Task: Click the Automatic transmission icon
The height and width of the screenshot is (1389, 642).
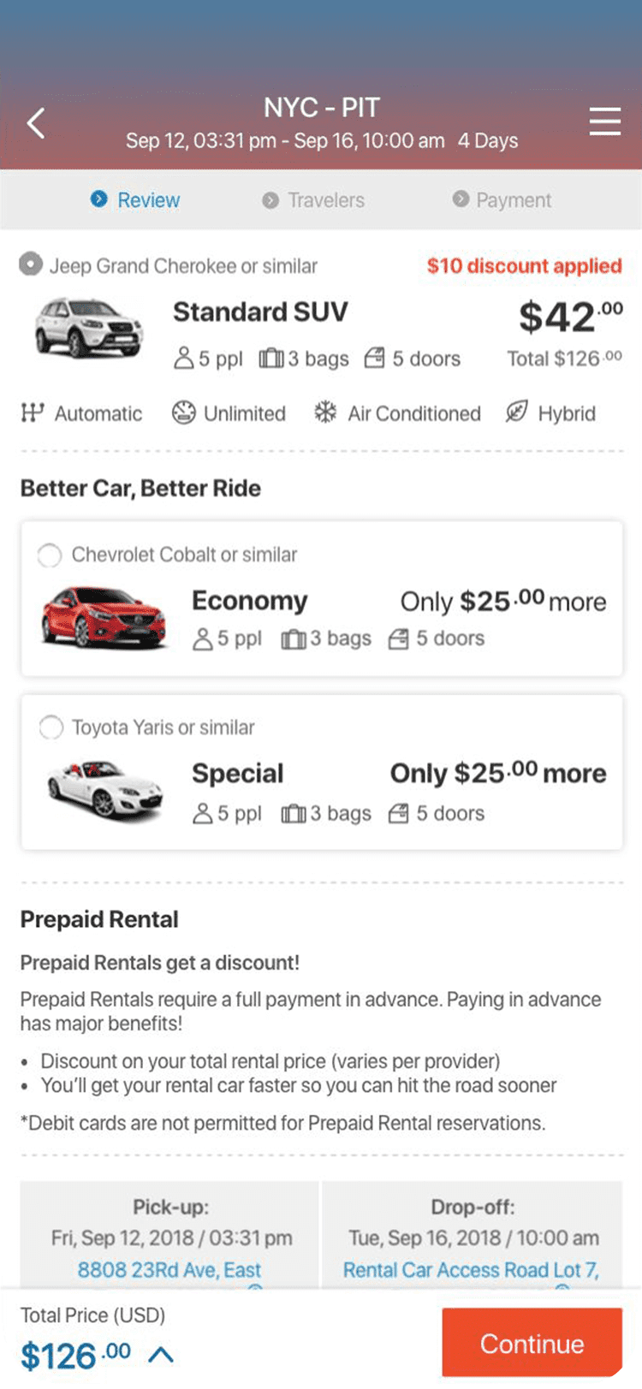Action: point(33,413)
